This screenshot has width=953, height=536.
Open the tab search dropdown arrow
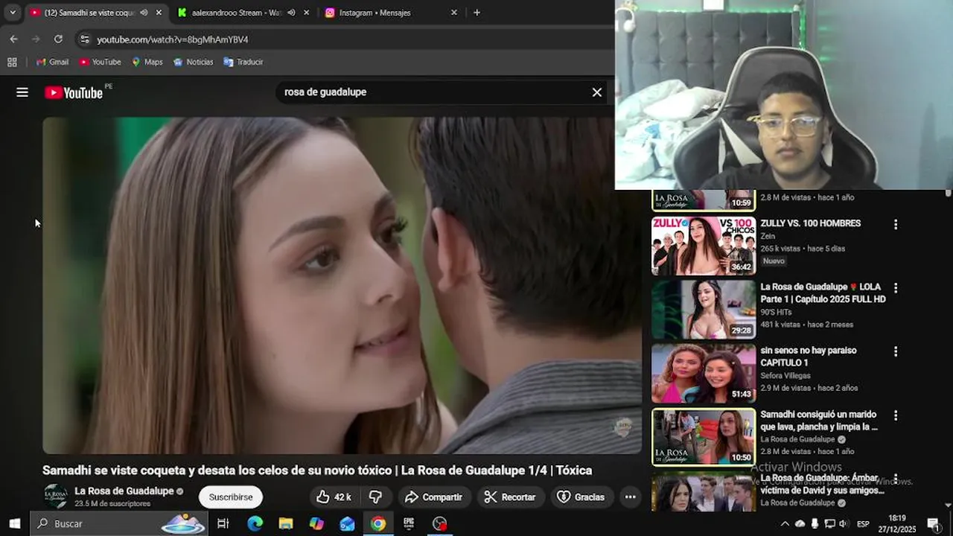(13, 13)
